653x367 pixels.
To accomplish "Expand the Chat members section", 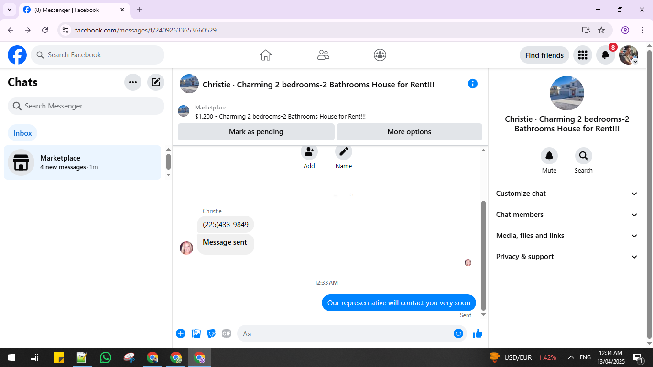I will pyautogui.click(x=567, y=215).
